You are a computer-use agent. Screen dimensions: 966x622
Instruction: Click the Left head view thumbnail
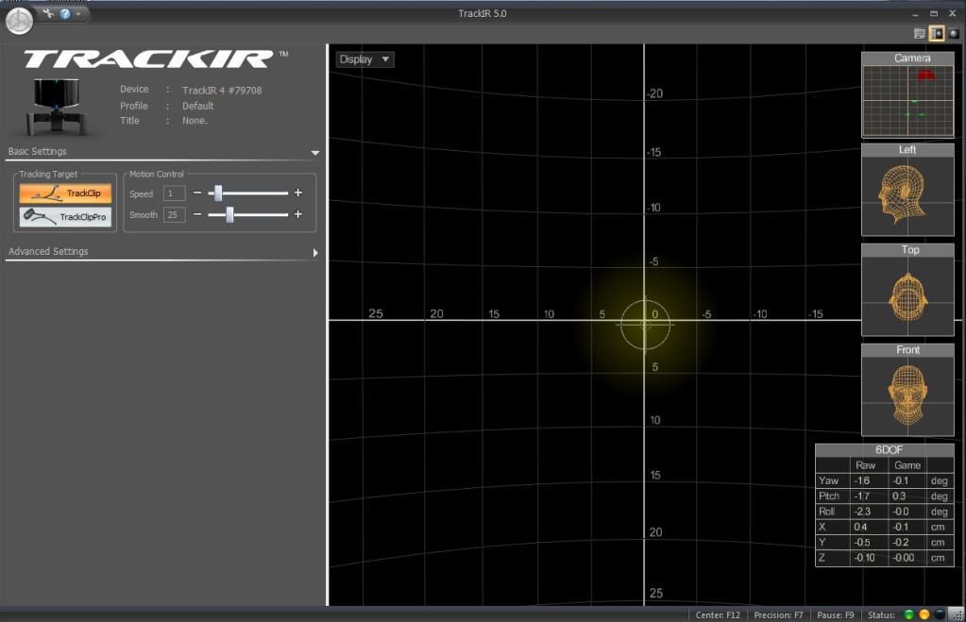907,190
